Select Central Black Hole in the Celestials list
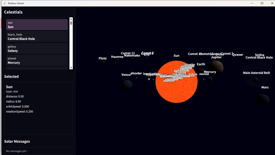This screenshot has width=275, height=155. pyautogui.click(x=37, y=37)
